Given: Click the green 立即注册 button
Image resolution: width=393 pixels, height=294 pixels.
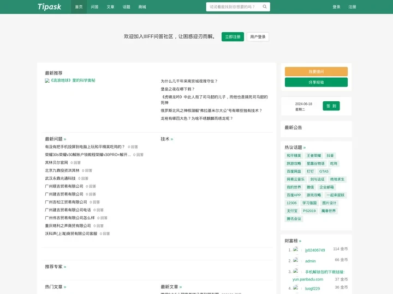Looking at the screenshot, I should [x=233, y=37].
